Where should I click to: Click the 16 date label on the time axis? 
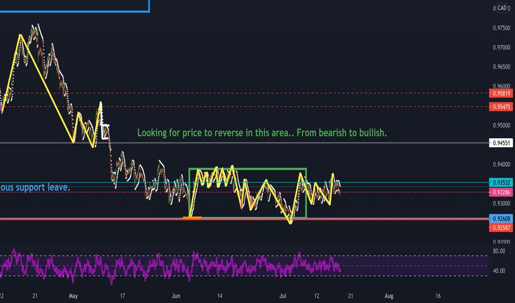(438, 296)
